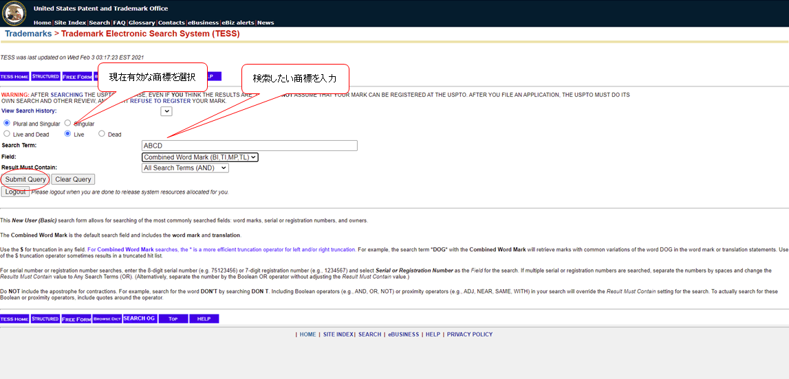This screenshot has width=789, height=379.
Task: Follow the Trademarks breadcrumb link
Action: pos(28,34)
